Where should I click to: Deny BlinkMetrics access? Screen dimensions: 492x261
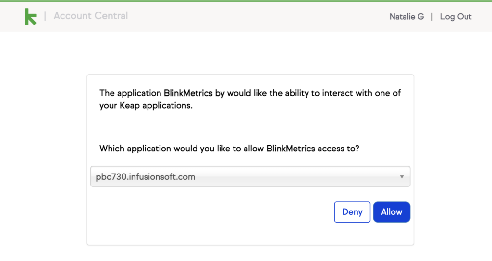(352, 212)
